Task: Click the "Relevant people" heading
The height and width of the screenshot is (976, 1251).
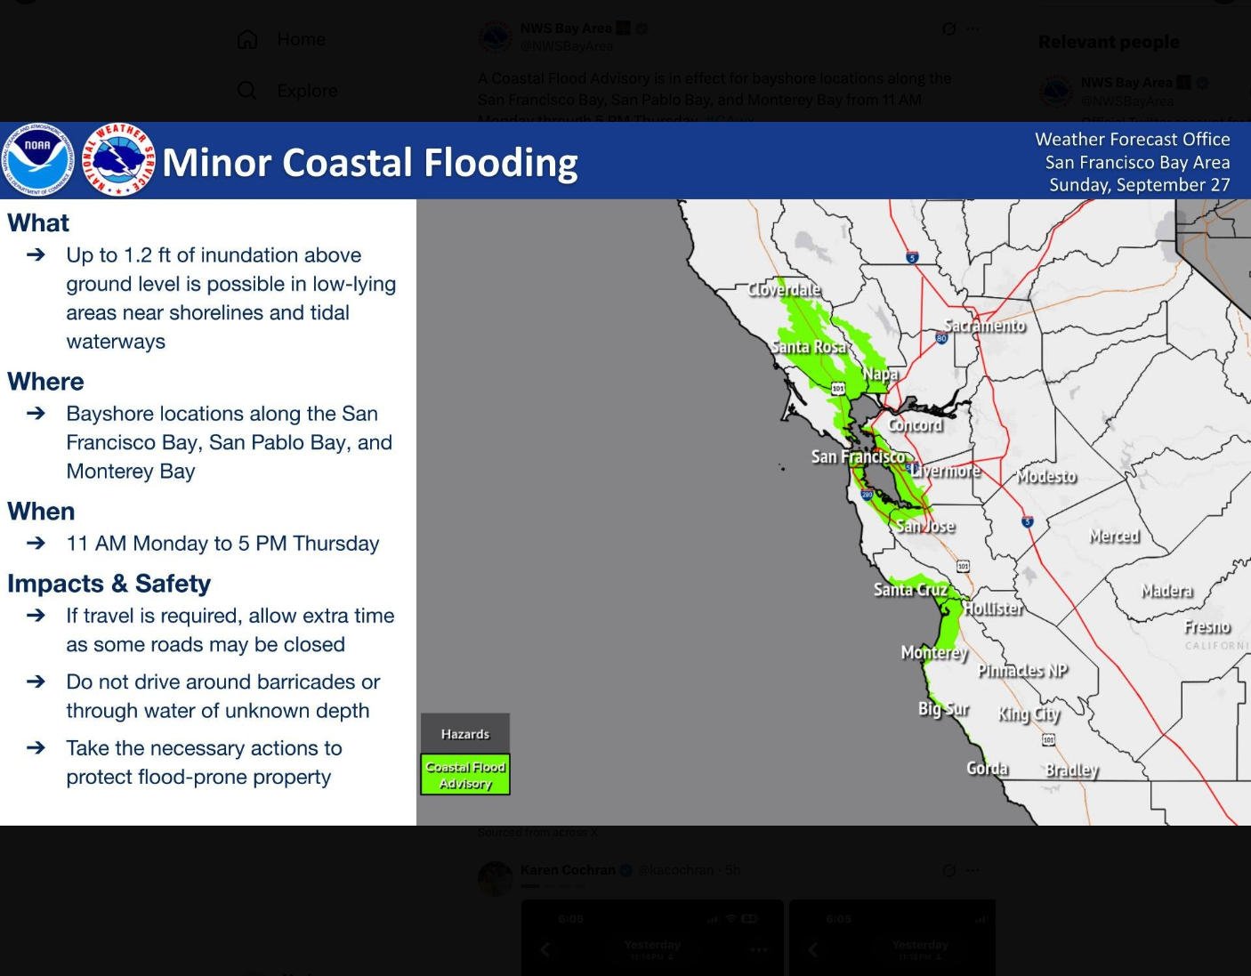Action: [x=1109, y=42]
